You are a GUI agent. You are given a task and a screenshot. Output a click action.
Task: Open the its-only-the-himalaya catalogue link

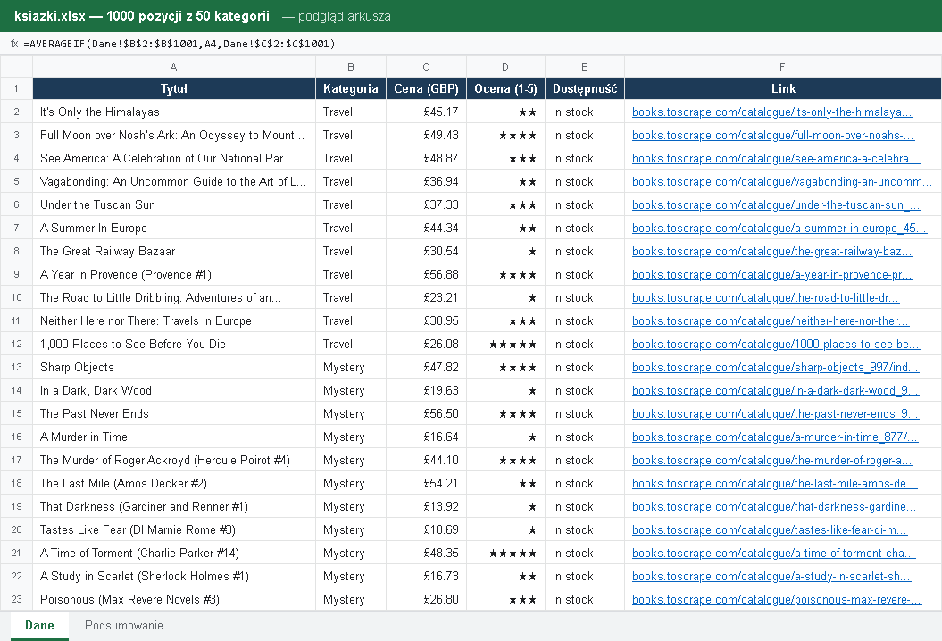(x=772, y=112)
